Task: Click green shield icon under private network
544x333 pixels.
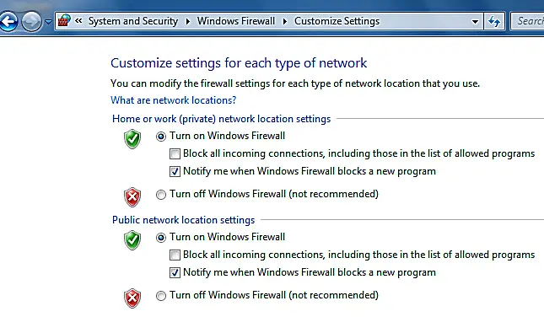Action: (x=132, y=139)
